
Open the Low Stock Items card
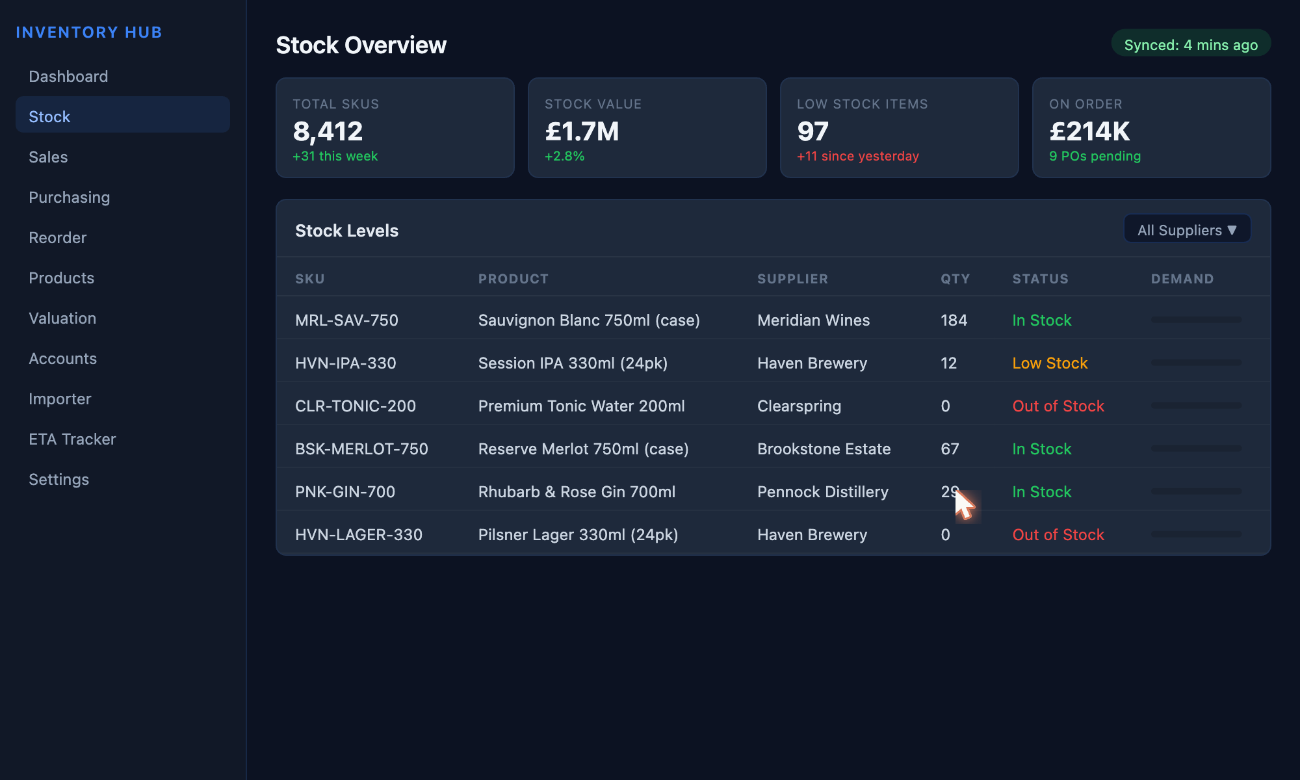click(x=900, y=127)
